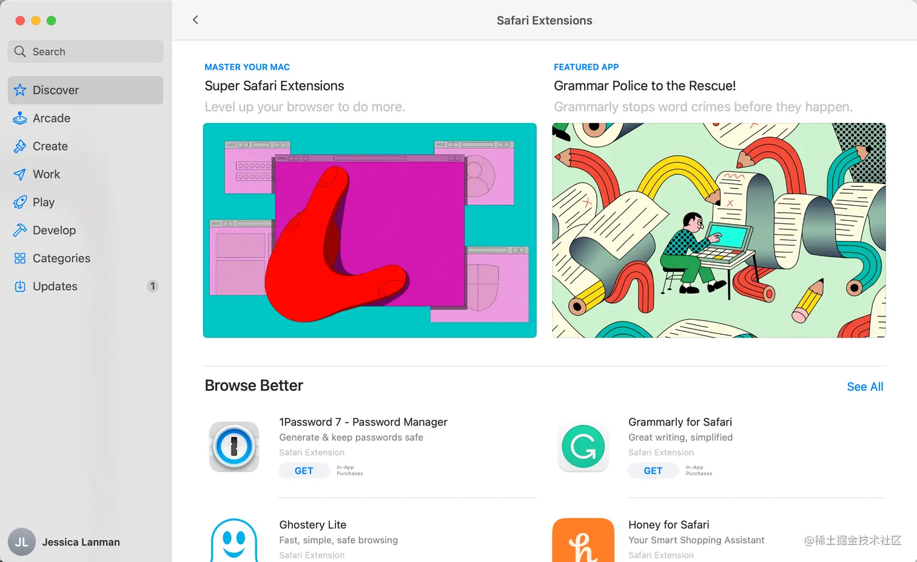Click the Search field
Viewport: 917px width, 562px height.
click(x=86, y=52)
